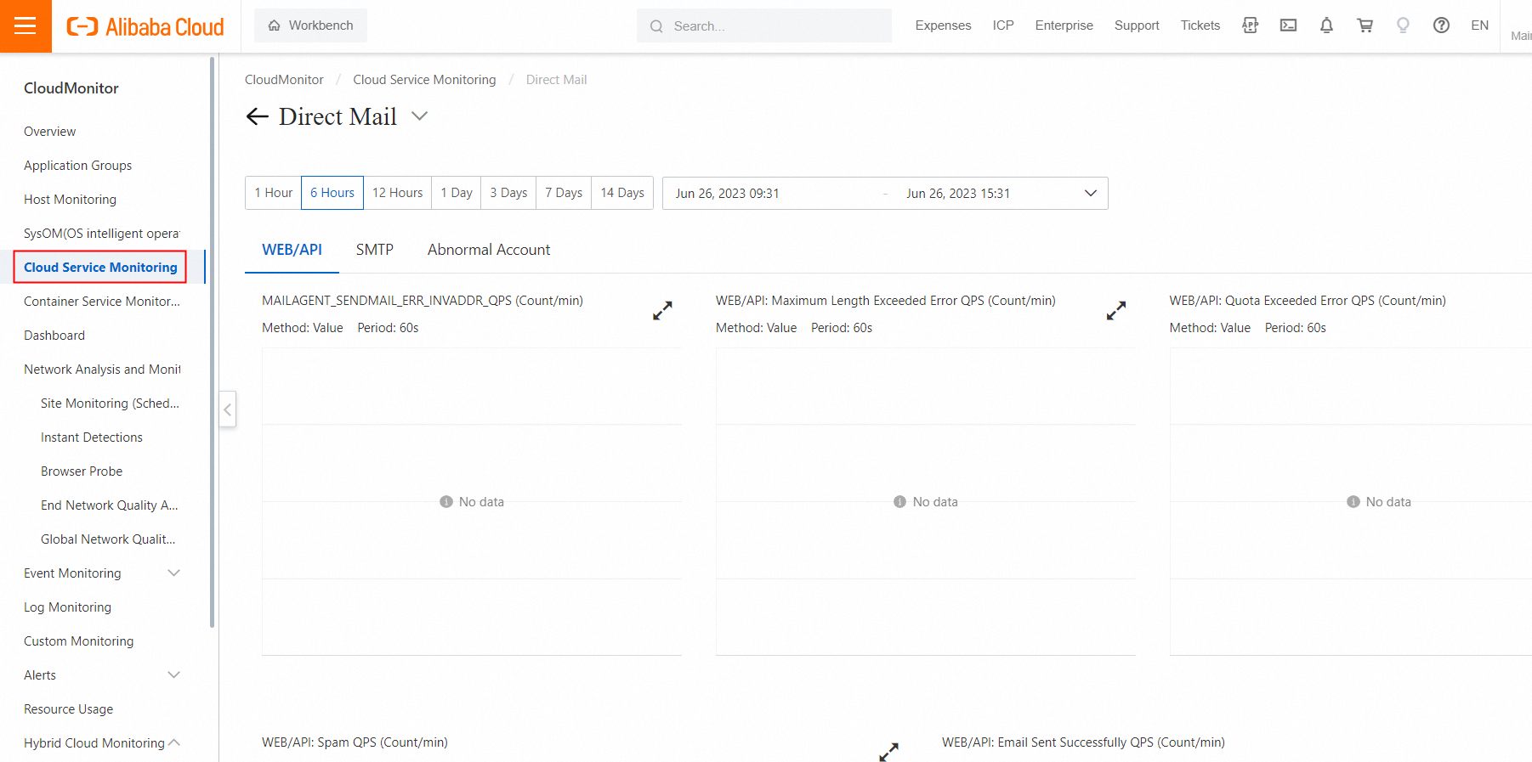
Task: Select the 7 Days time range
Action: pyautogui.click(x=564, y=193)
